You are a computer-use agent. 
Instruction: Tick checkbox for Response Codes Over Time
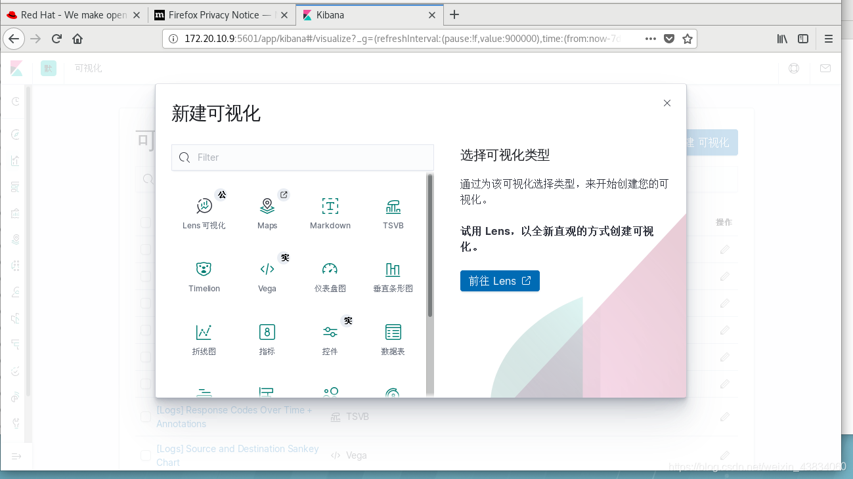pos(146,417)
